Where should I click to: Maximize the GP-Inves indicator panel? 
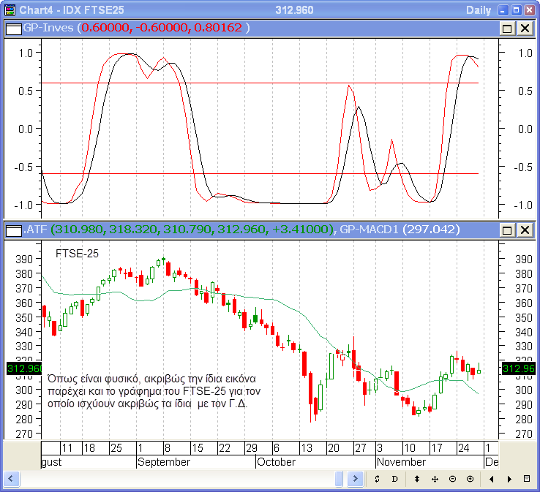point(507,28)
